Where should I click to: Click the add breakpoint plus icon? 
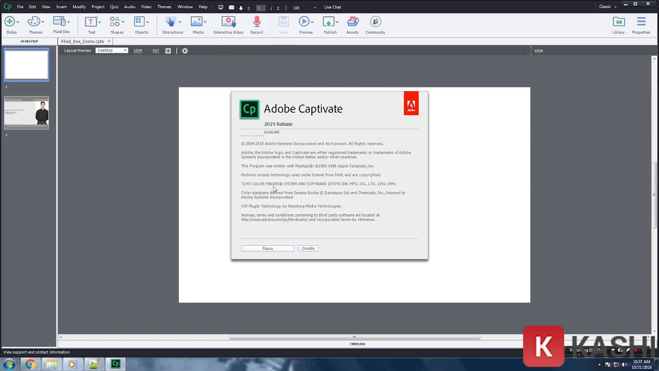click(x=168, y=51)
